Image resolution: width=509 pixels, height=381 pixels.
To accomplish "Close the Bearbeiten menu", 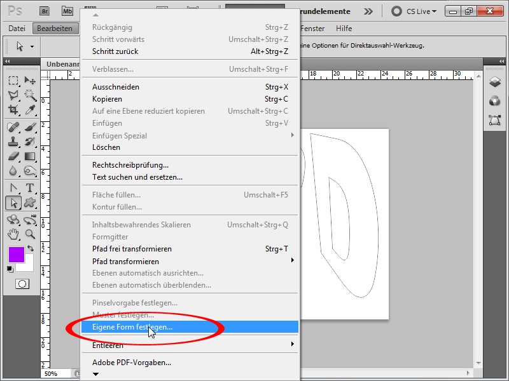I will [x=55, y=29].
